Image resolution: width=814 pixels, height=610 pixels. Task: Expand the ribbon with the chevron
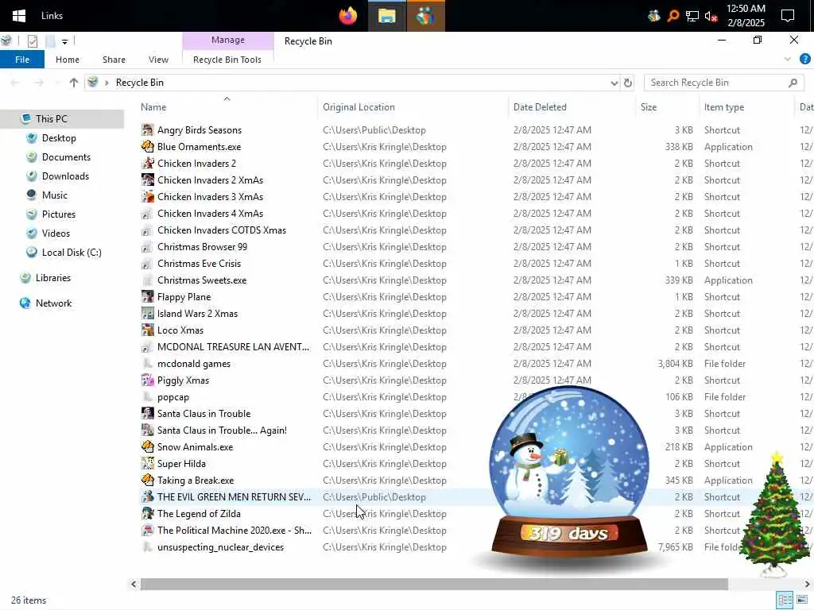pyautogui.click(x=788, y=59)
